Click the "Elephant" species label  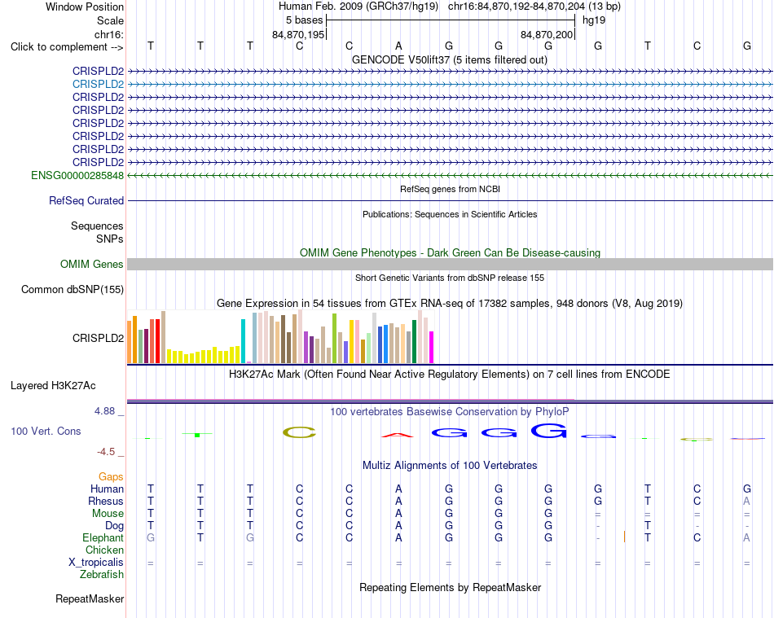coord(103,537)
